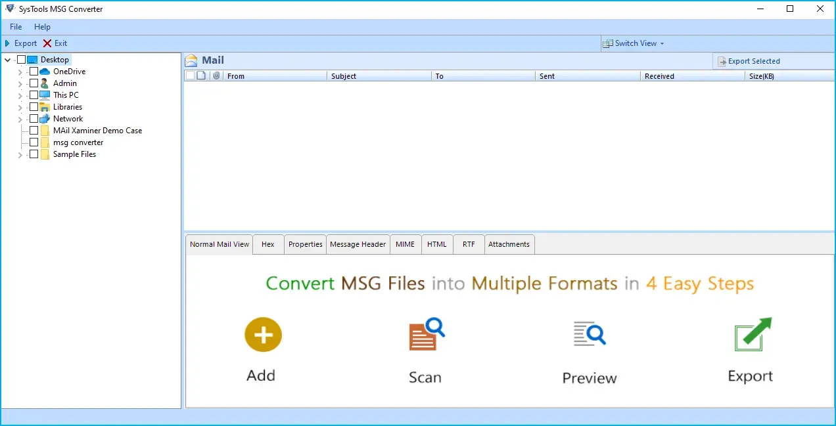Check the This PC checkbox
The image size is (836, 426).
pyautogui.click(x=34, y=95)
